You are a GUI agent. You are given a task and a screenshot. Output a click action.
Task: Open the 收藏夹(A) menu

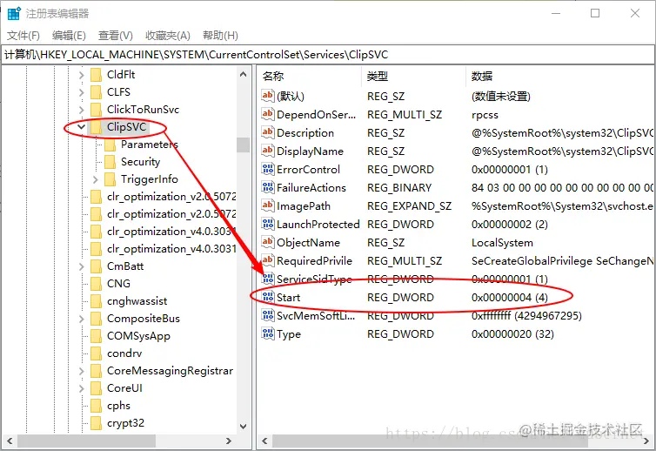pos(168,36)
